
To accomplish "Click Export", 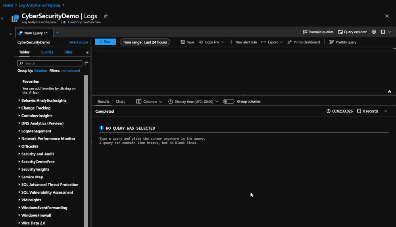I will [269, 42].
